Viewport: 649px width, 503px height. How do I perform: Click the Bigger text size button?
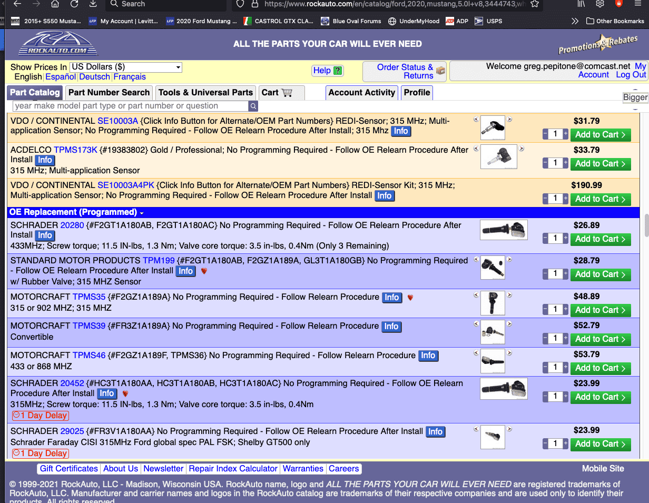pyautogui.click(x=635, y=97)
